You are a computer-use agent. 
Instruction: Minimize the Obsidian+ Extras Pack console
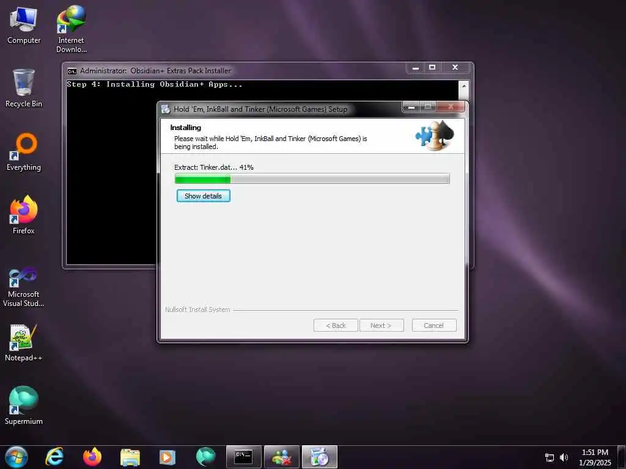pos(416,68)
